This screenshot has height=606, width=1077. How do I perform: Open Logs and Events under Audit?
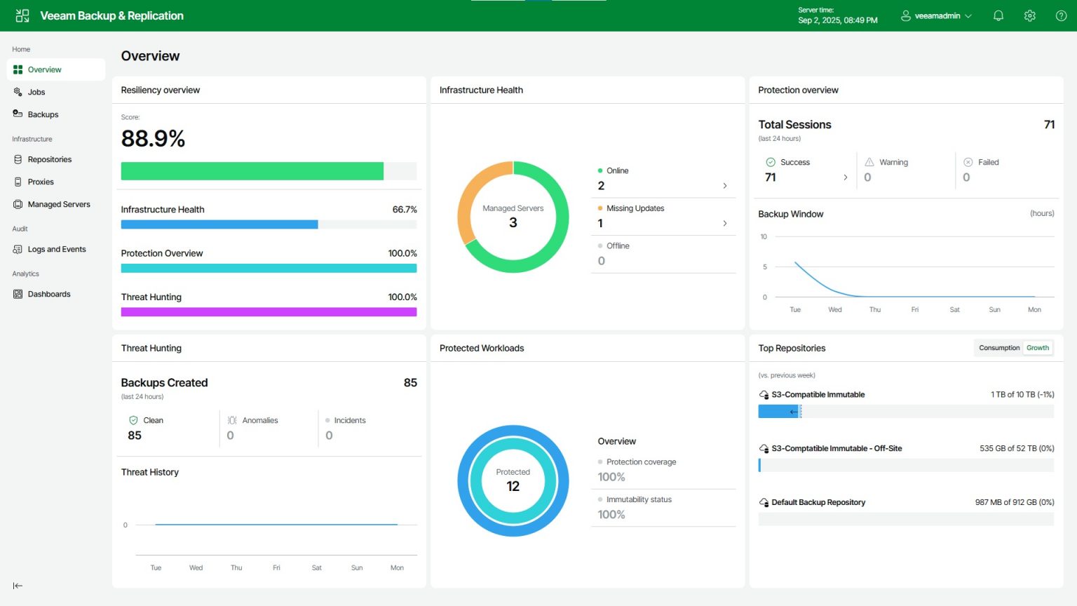click(57, 249)
